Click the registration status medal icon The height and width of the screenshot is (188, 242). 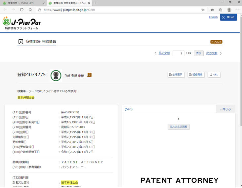click(x=56, y=75)
